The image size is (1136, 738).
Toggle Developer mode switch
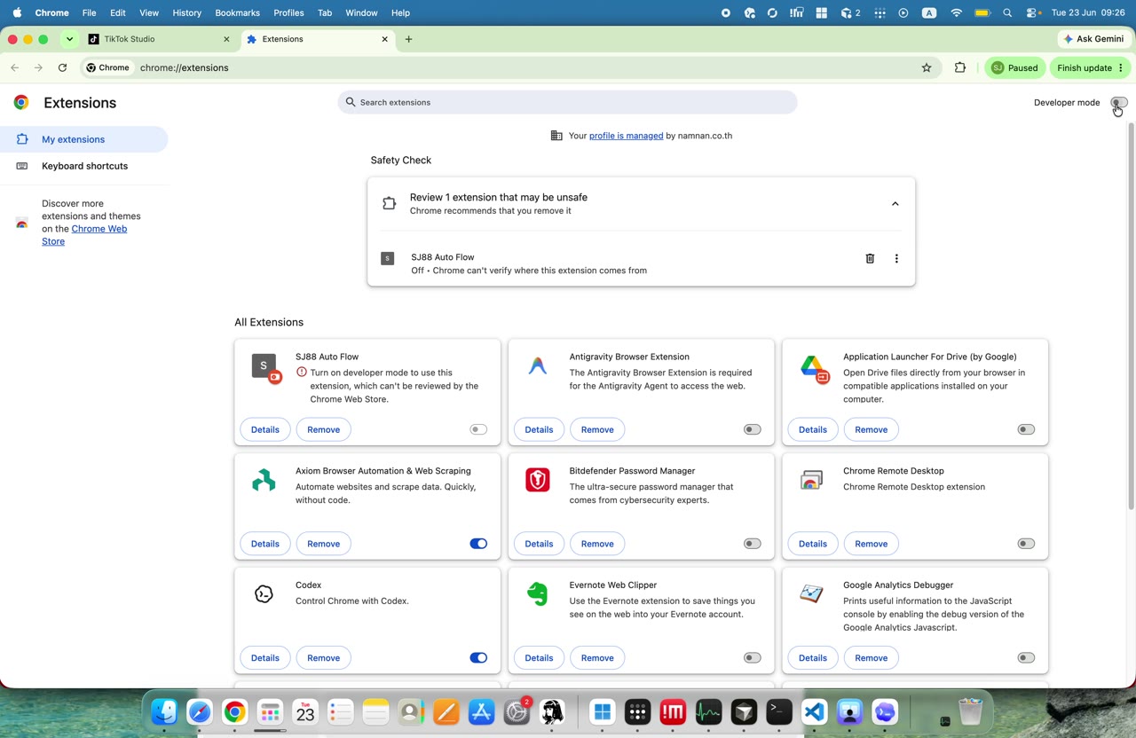(1118, 103)
